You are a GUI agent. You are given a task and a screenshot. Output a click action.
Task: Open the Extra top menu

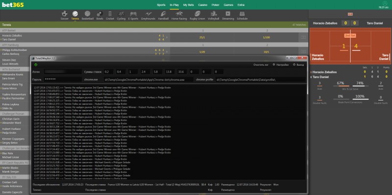click(241, 5)
